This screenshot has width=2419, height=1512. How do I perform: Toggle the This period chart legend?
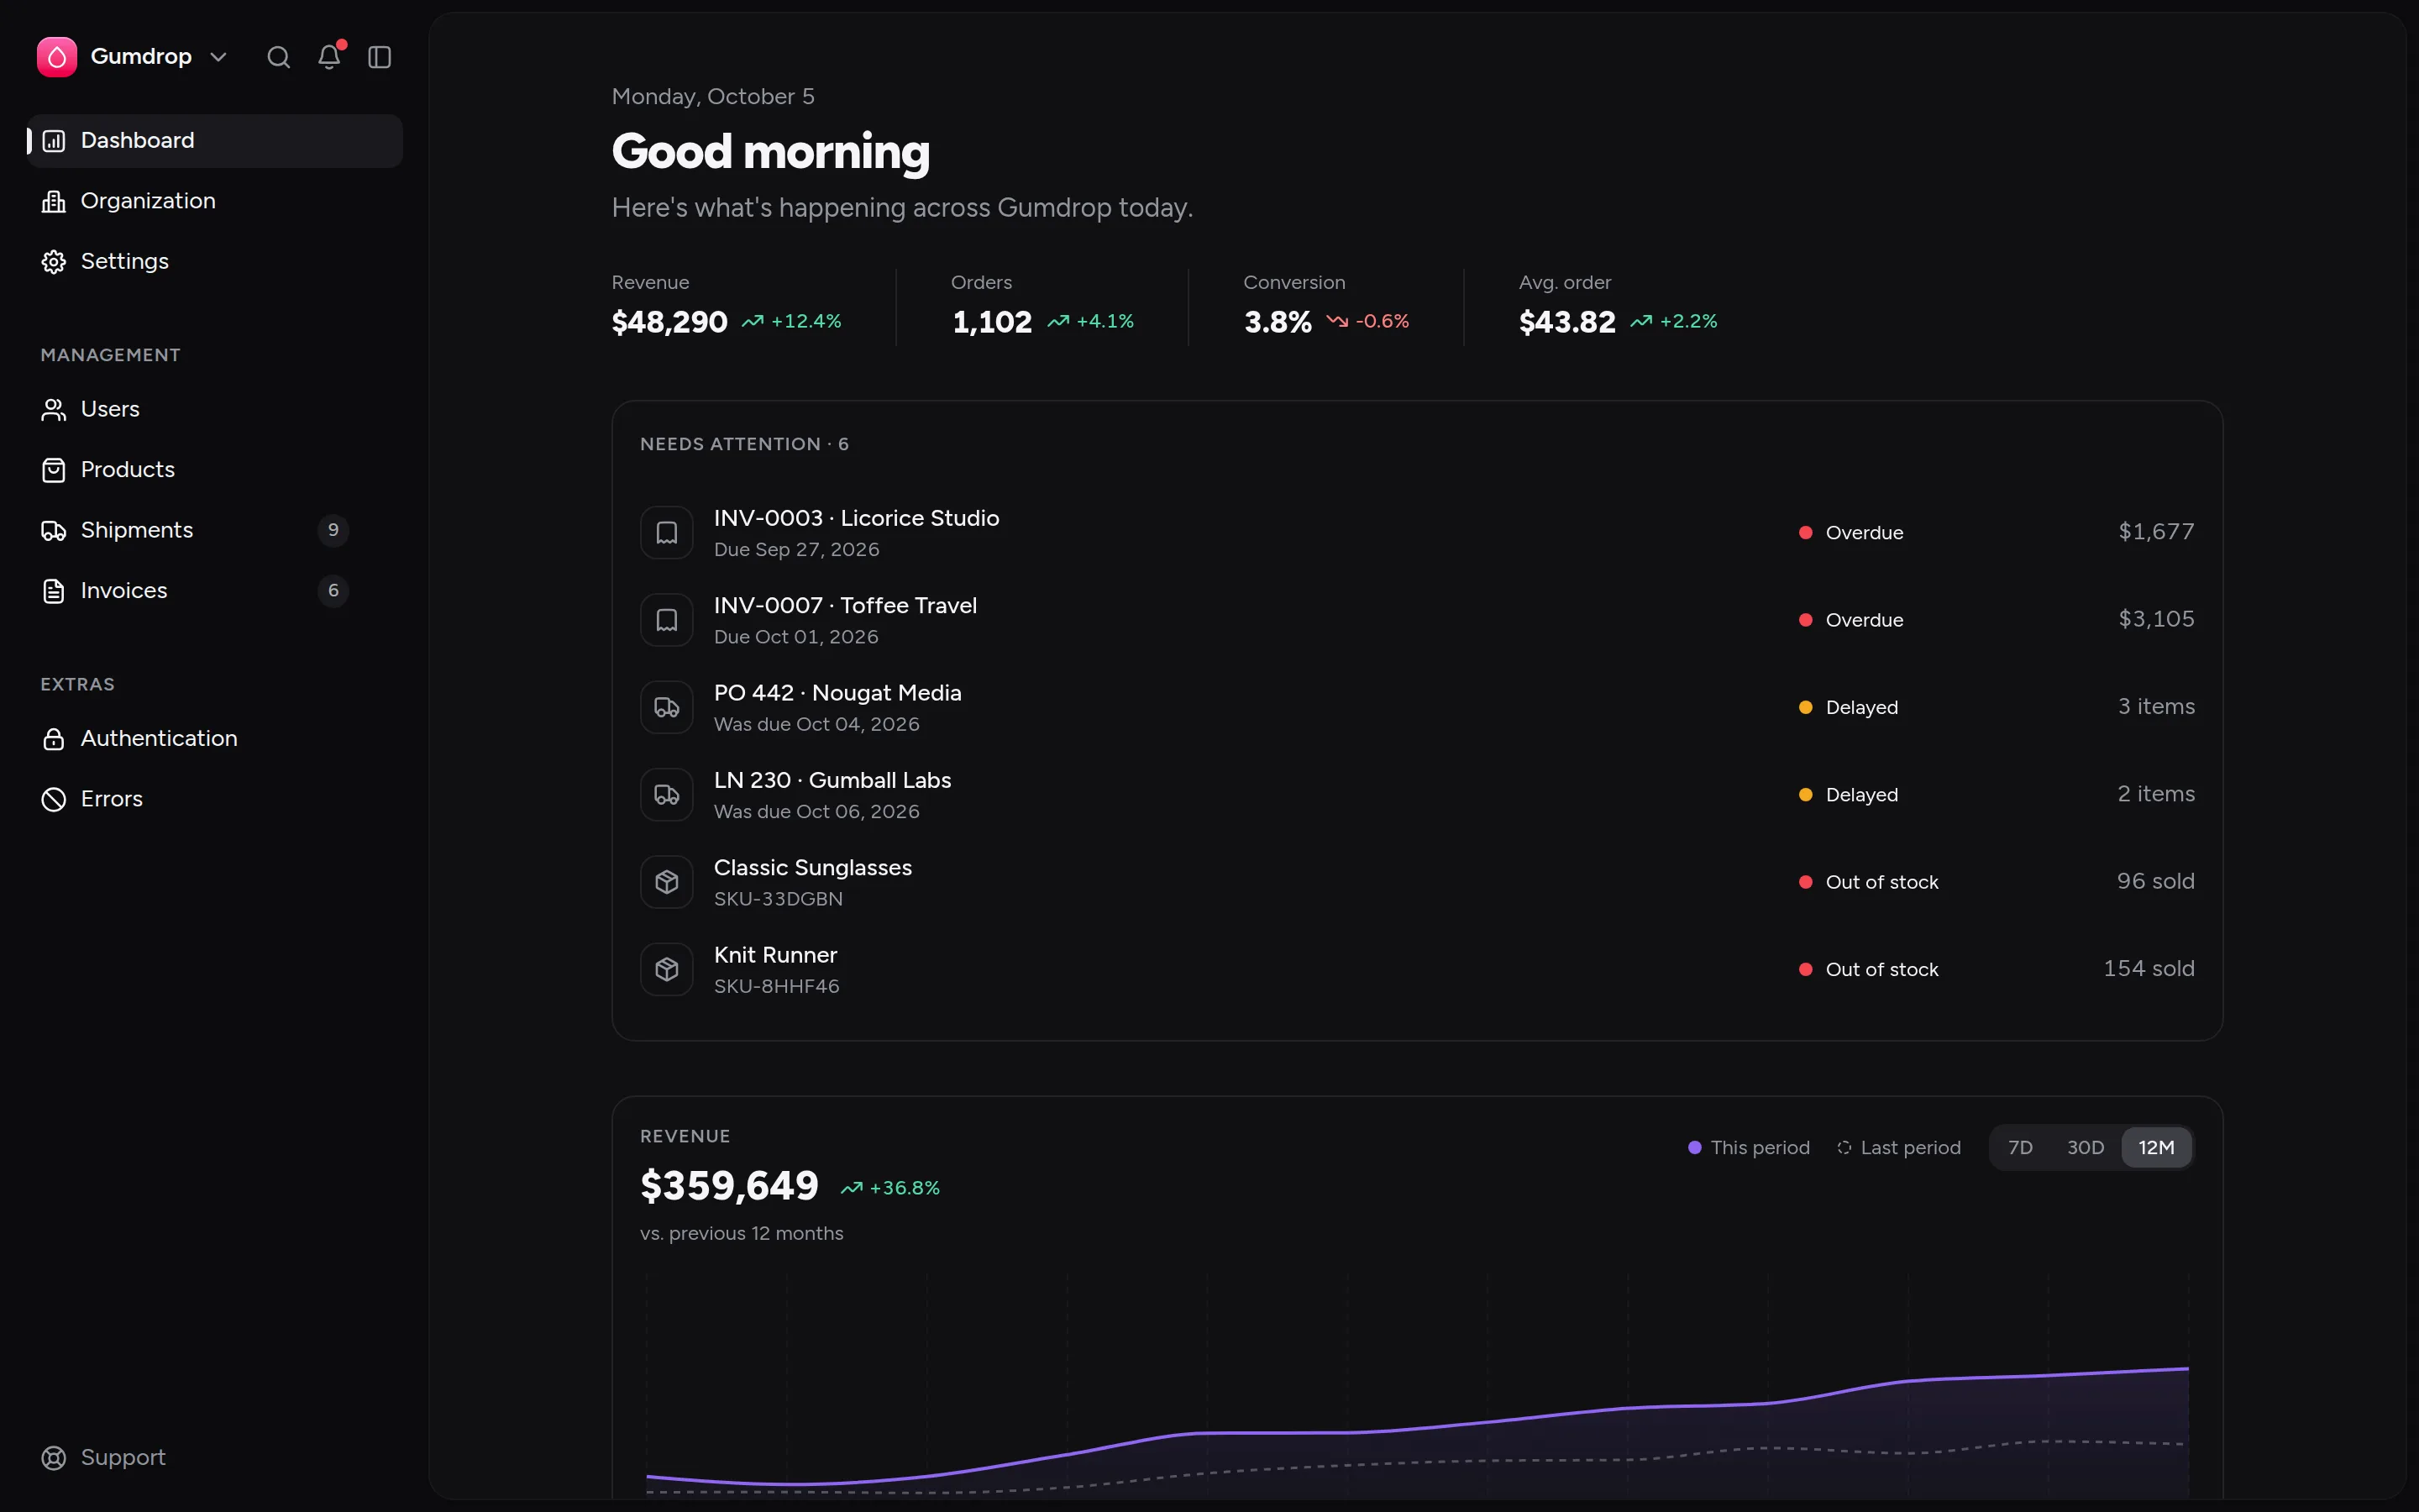pos(1750,1148)
